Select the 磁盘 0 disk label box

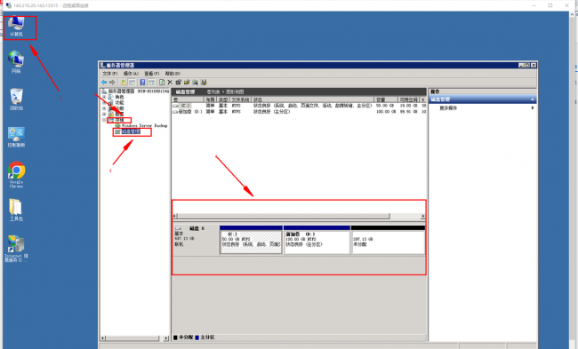point(196,241)
